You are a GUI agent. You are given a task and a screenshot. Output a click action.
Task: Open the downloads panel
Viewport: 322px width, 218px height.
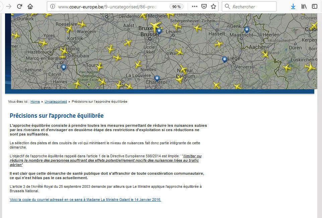(293, 7)
